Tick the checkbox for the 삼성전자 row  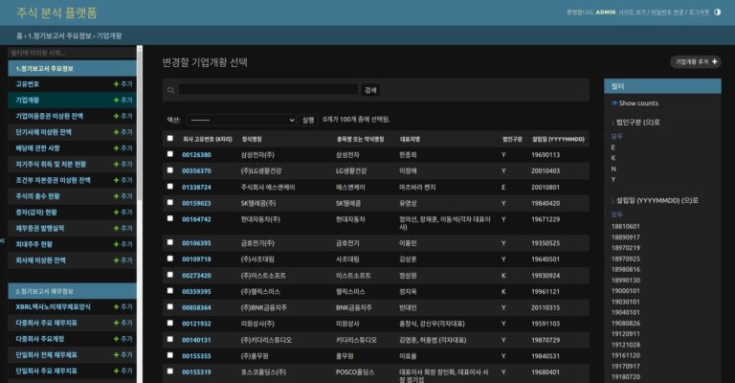[x=170, y=154]
